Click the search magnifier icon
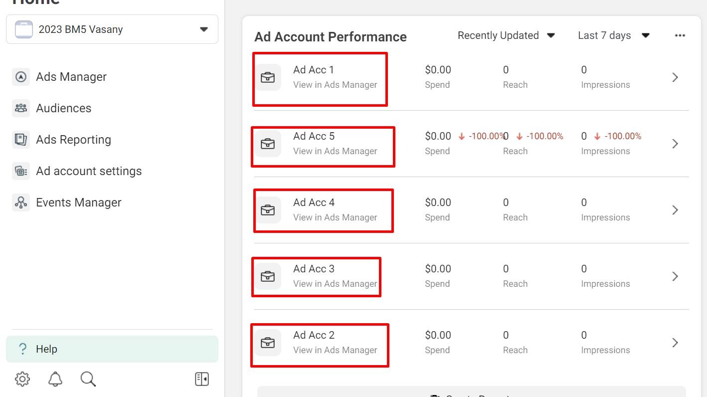The image size is (707, 397). click(88, 379)
